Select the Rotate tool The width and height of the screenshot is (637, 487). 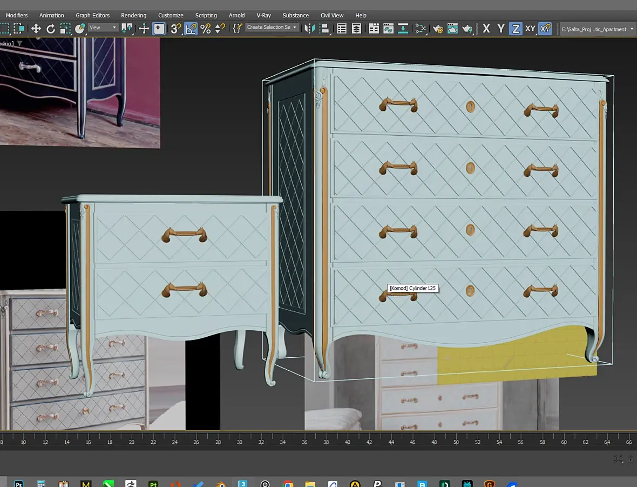tap(51, 29)
